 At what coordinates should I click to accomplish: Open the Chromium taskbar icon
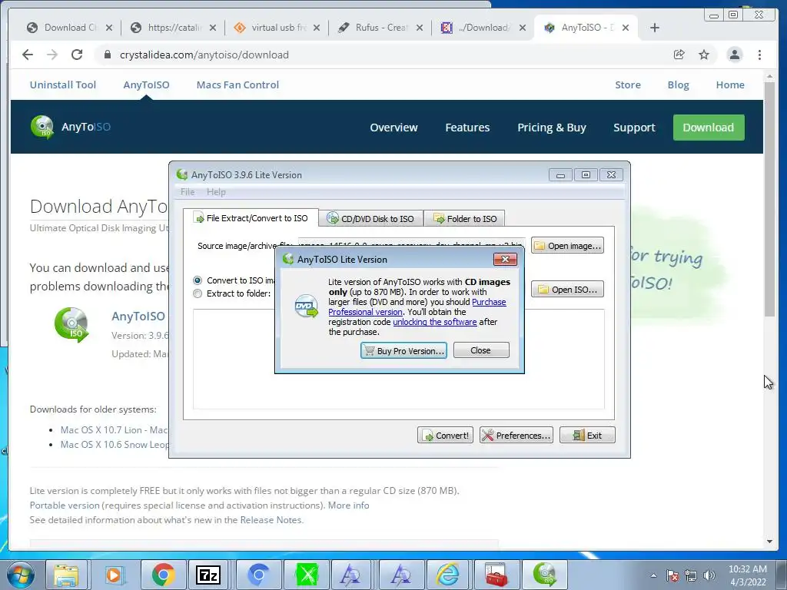(258, 575)
